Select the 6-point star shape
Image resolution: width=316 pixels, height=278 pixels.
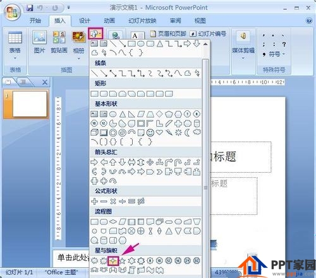pos(131,261)
